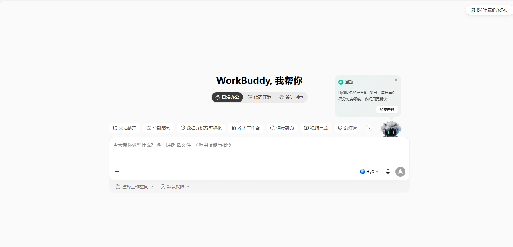The image size is (513, 247).
Task: Select the 日常办公 mode tab
Action: point(227,97)
